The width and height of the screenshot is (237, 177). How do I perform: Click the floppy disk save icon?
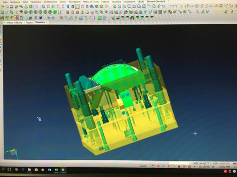coord(11,7)
